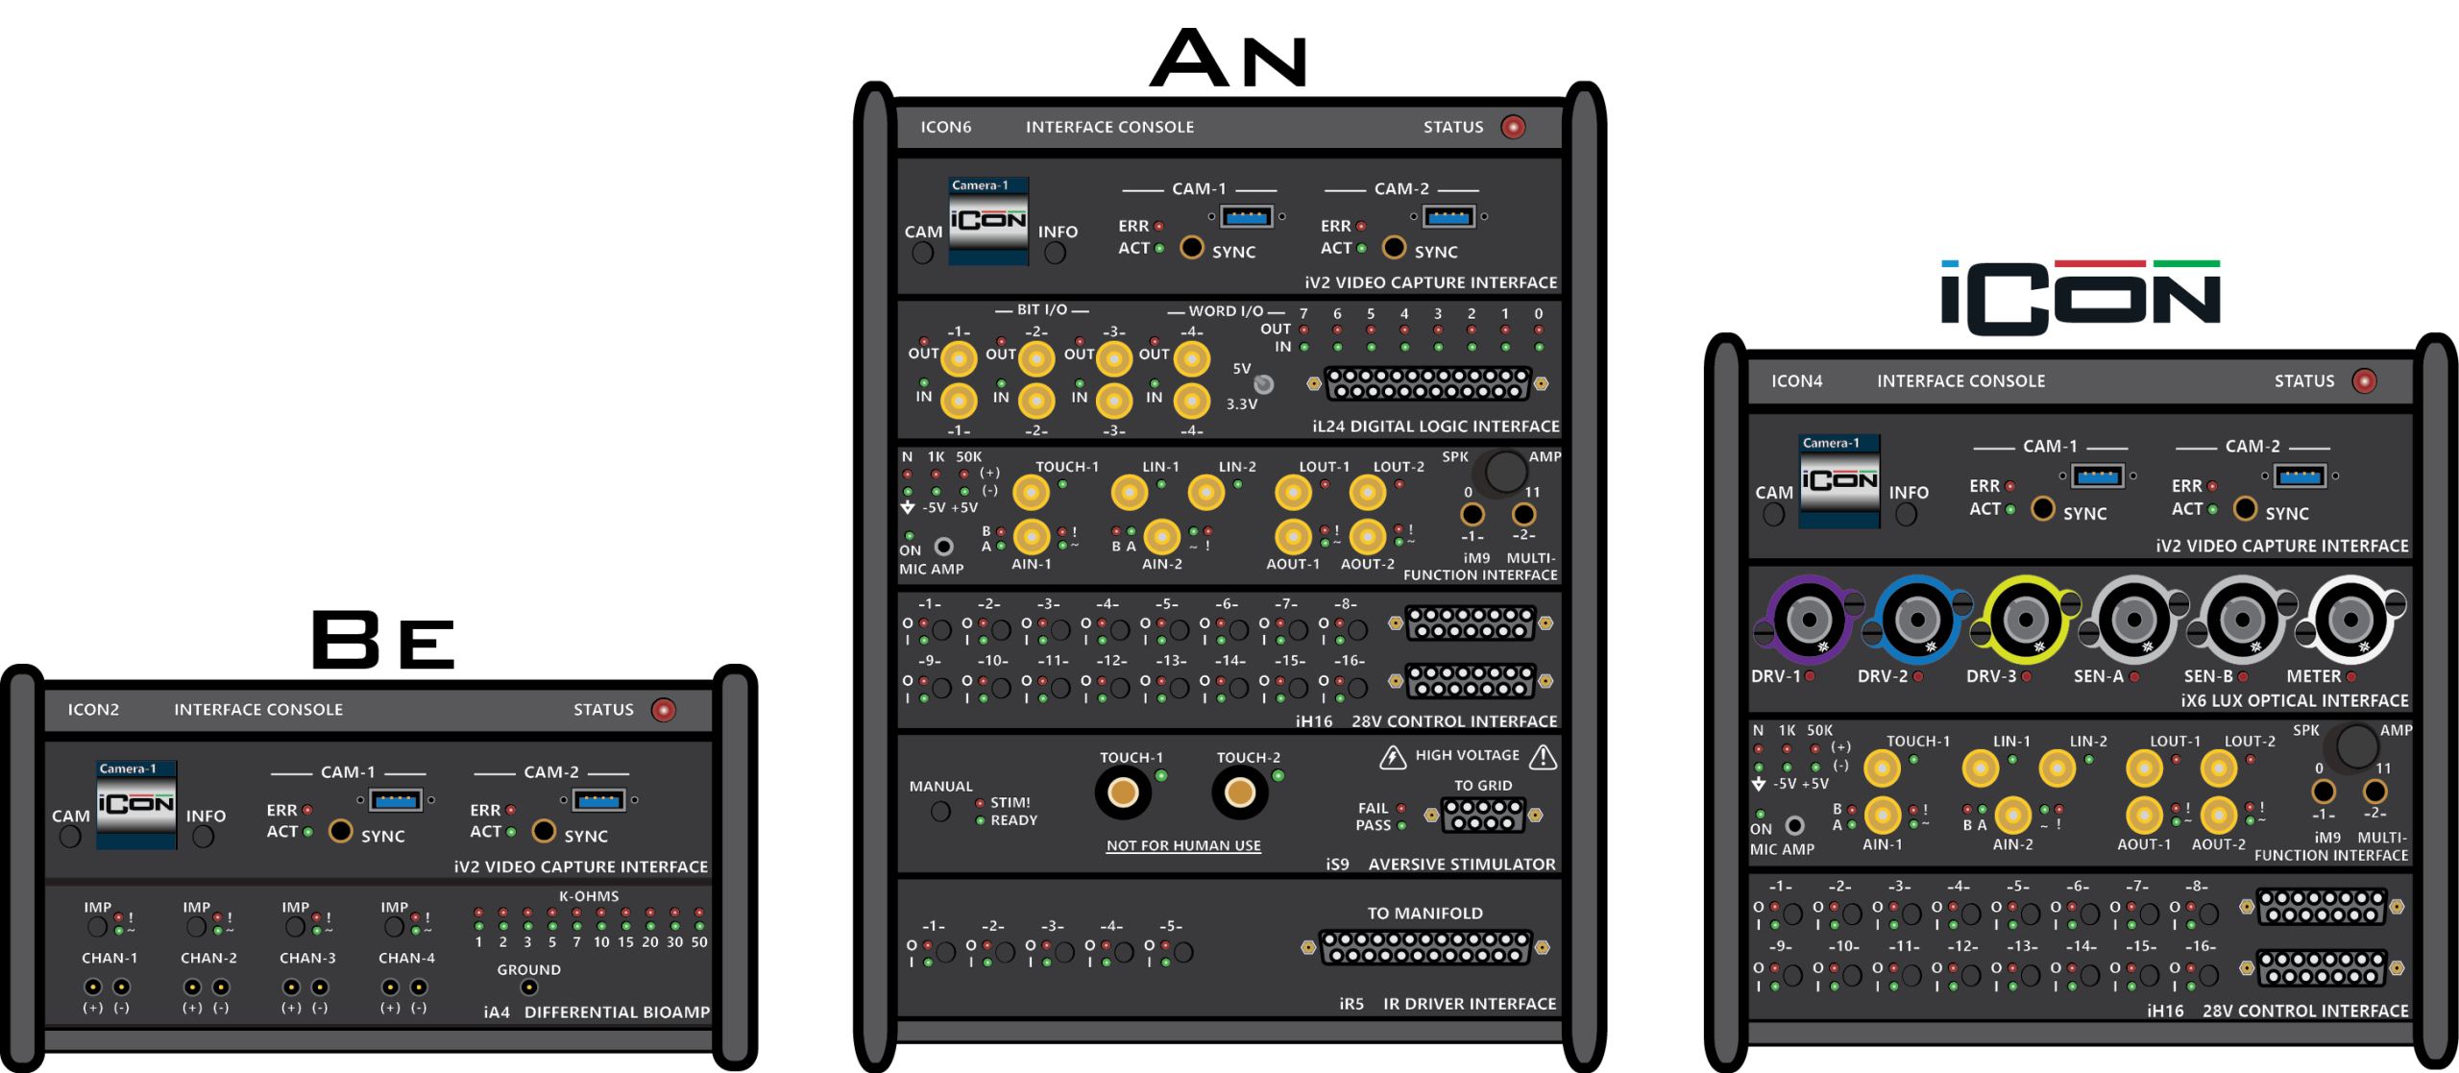Screen dimensions: 2459x1073
Task: Click the ICON6 STATUS red indicator
Action: click(1513, 127)
